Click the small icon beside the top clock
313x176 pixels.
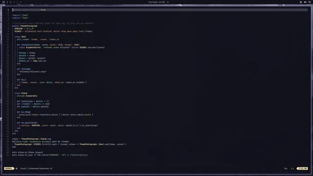click(168, 2)
